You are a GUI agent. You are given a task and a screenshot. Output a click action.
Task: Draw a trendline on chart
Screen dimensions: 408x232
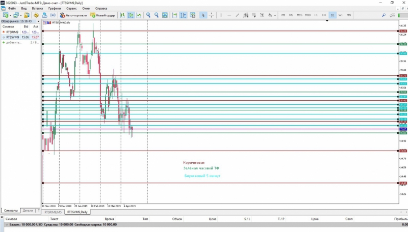coord(237,15)
